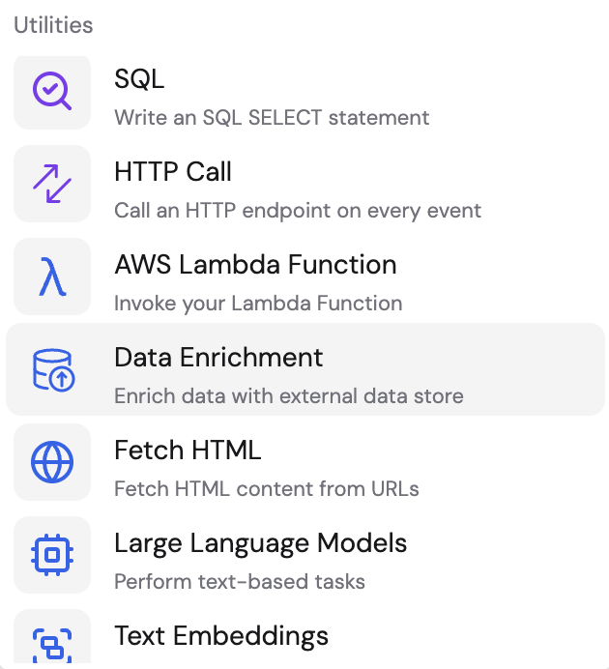This screenshot has height=669, width=609.
Task: Choose the Fetch HTML utility
Action: point(305,462)
